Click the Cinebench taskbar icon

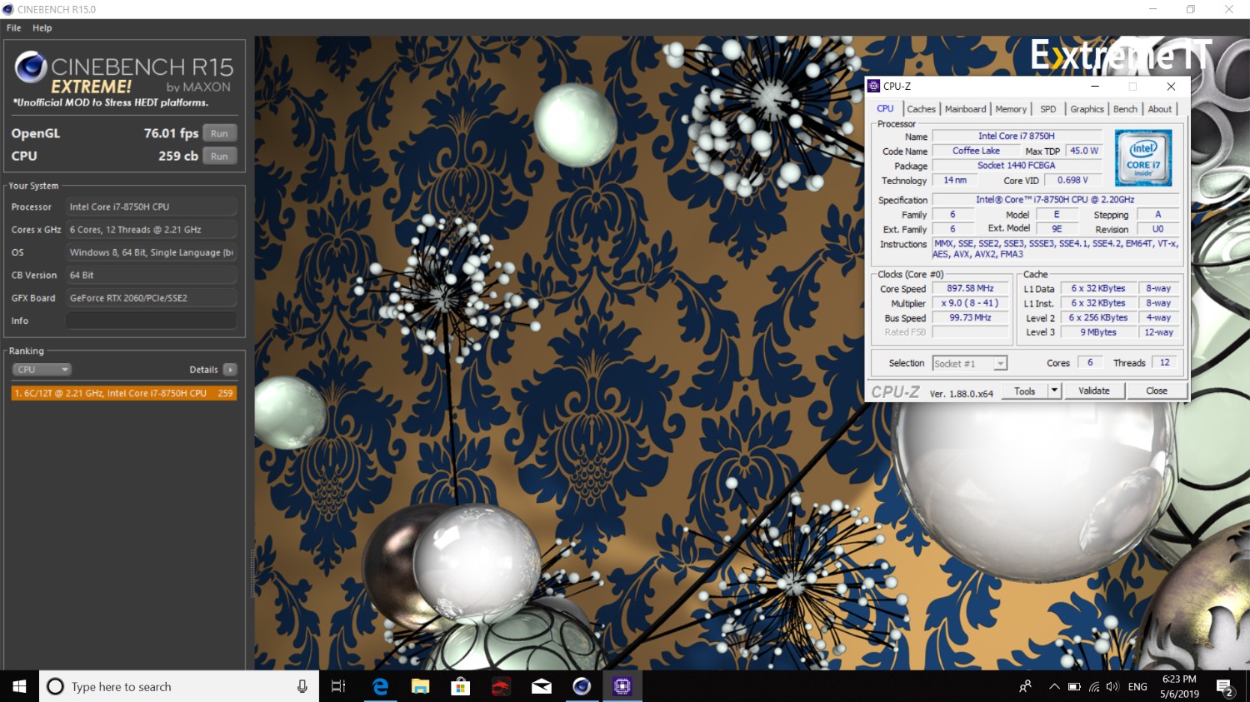click(582, 686)
